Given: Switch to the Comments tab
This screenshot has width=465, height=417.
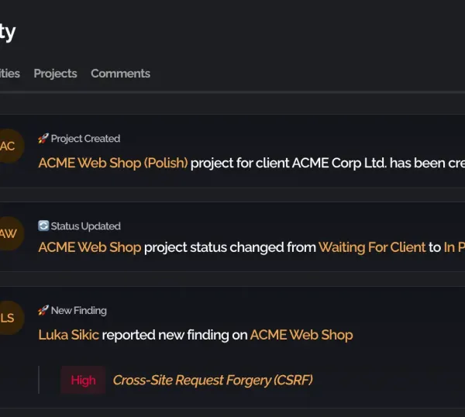Looking at the screenshot, I should 120,74.
